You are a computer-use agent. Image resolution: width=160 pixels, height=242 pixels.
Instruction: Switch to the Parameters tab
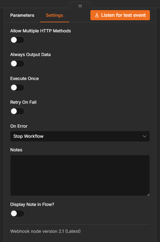22,15
